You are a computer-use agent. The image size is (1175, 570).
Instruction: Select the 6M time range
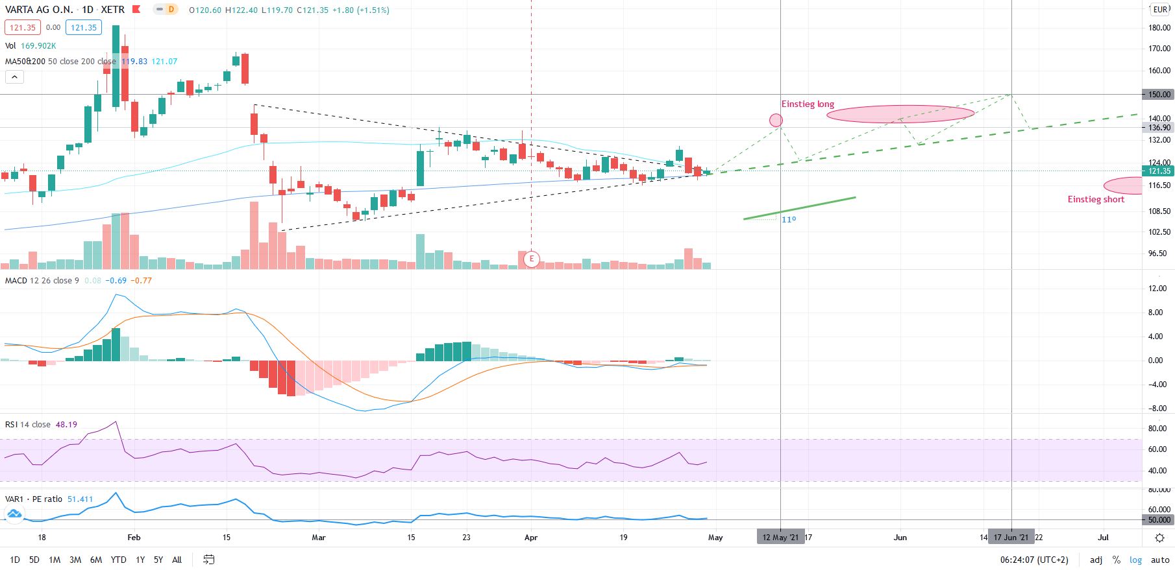pyautogui.click(x=95, y=560)
